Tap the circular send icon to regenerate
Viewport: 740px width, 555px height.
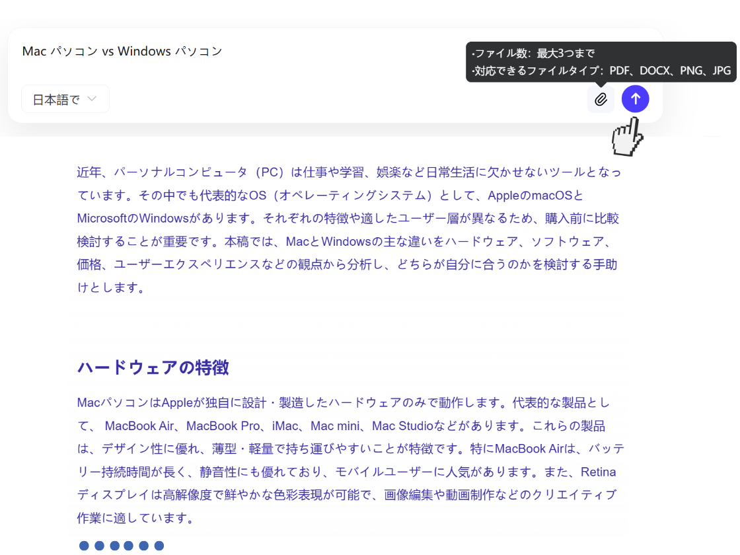coord(635,98)
